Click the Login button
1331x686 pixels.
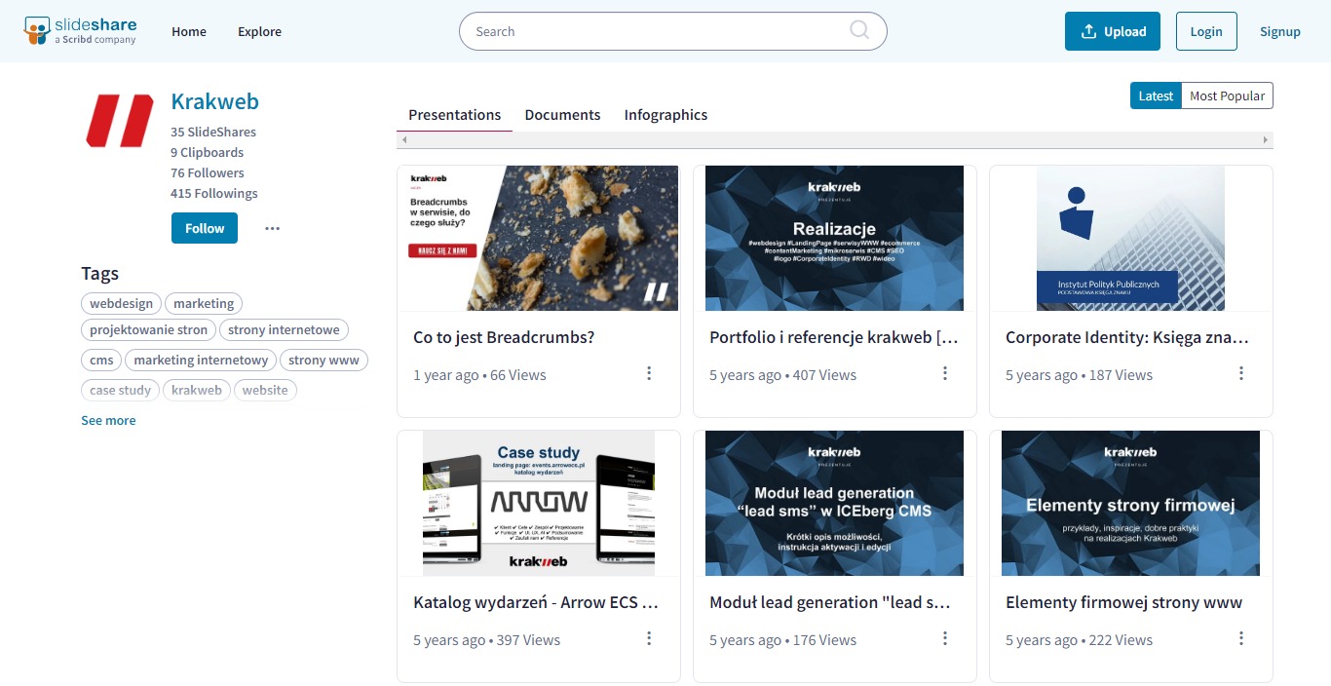[1206, 31]
